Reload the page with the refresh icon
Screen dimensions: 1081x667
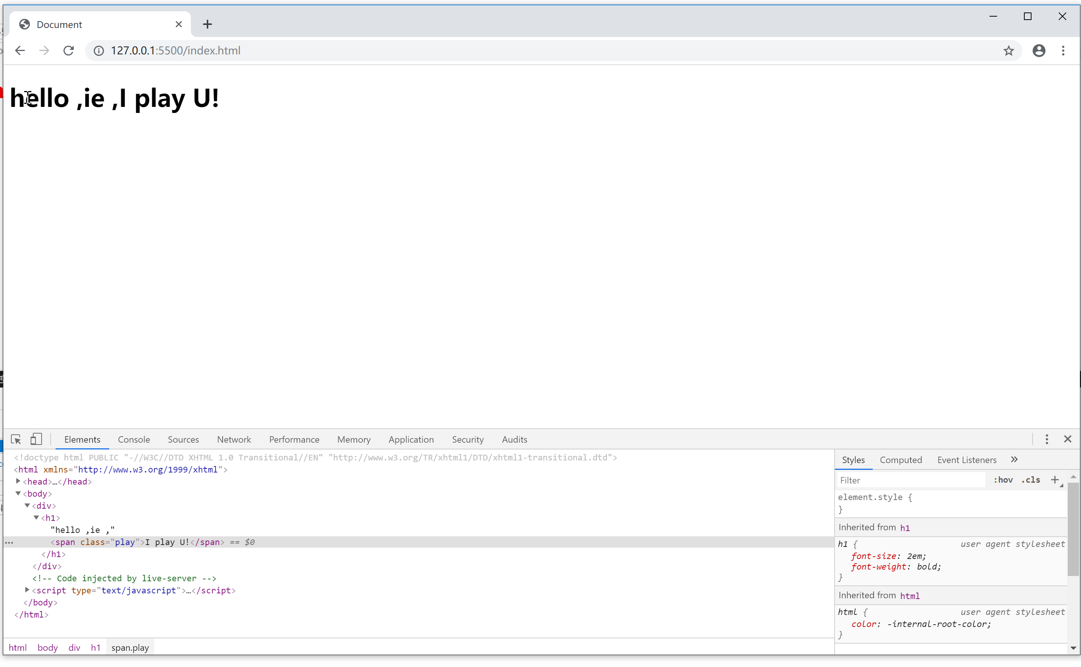pos(68,51)
